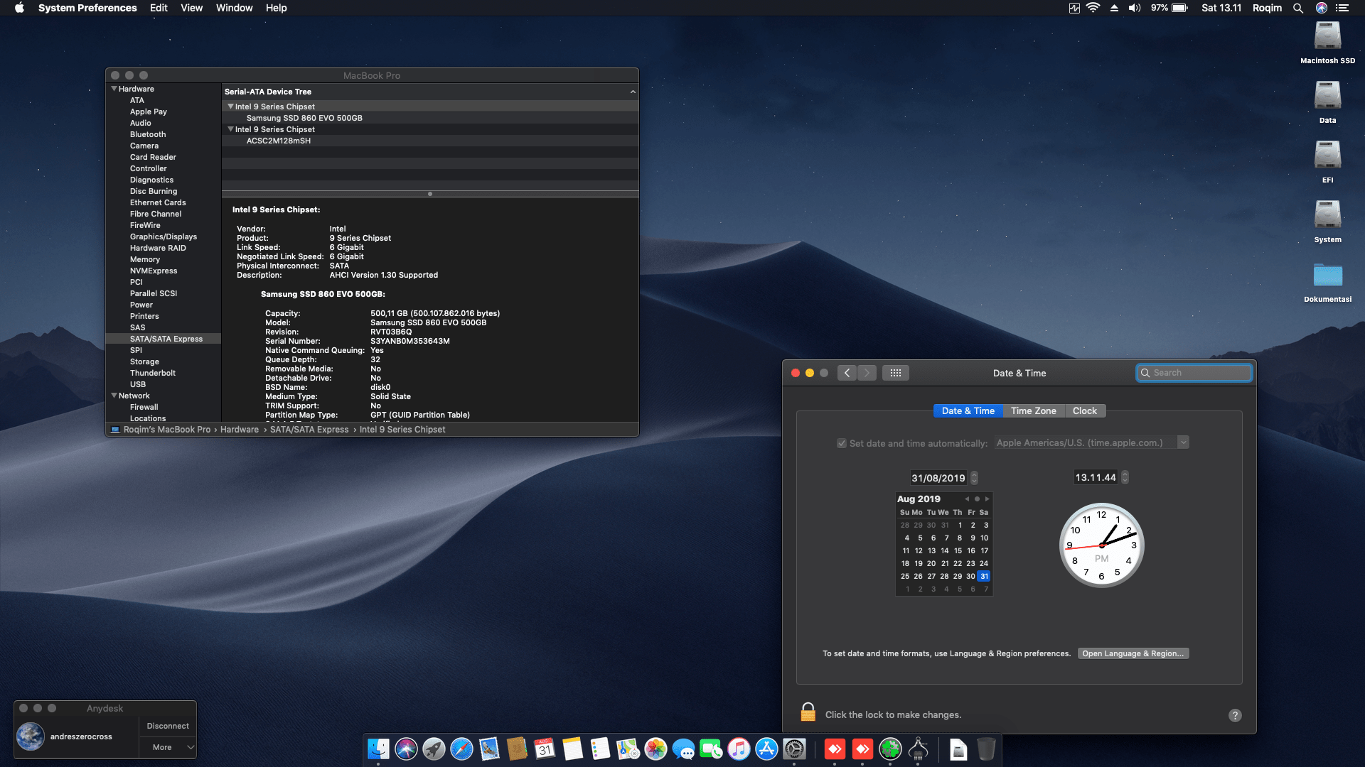The width and height of the screenshot is (1365, 767).
Task: Switch to the Time Zone tab
Action: pyautogui.click(x=1034, y=410)
